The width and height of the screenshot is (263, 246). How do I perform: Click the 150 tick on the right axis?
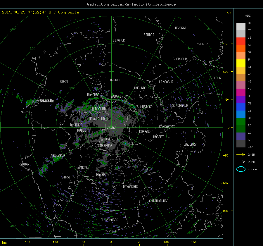(226, 44)
